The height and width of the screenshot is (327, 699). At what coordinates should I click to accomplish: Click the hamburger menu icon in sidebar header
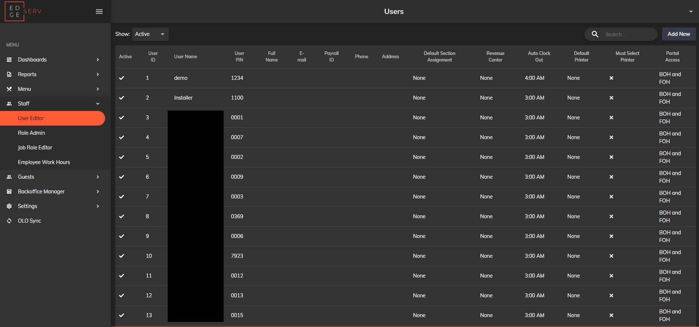point(99,12)
